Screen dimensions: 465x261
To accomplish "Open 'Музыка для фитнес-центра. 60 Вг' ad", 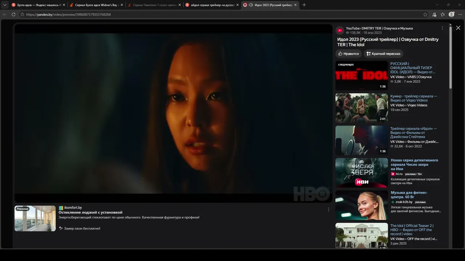I will pyautogui.click(x=409, y=195).
